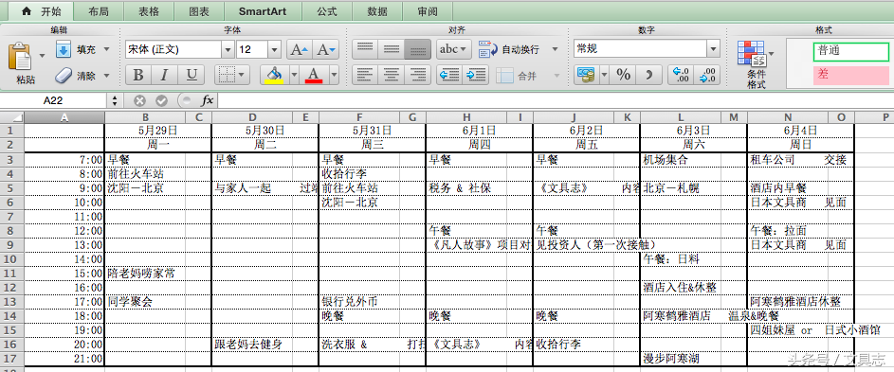Expand the font name dropdown arrow
Screen dimensions: 894x372
pos(228,49)
